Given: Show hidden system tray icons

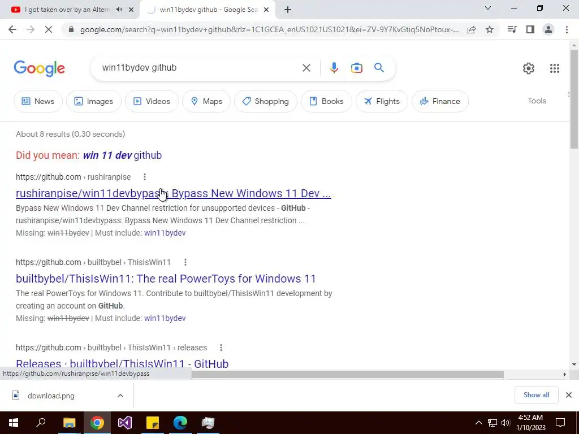Looking at the screenshot, I should pos(478,423).
